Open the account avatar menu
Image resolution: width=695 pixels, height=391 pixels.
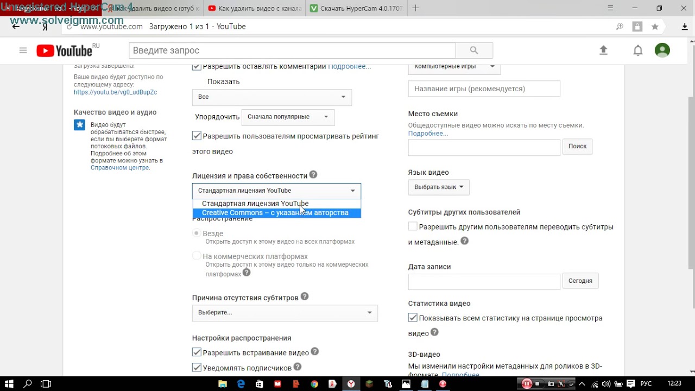[662, 51]
